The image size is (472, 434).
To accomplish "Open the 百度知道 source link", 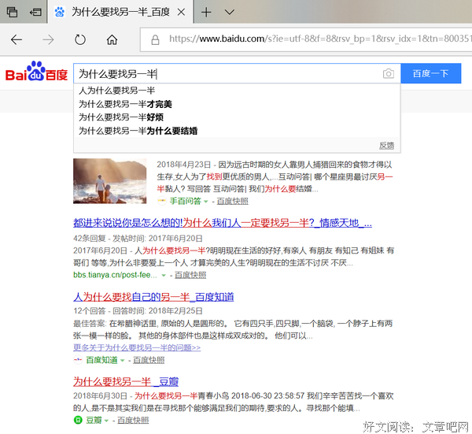I will click(x=101, y=360).
